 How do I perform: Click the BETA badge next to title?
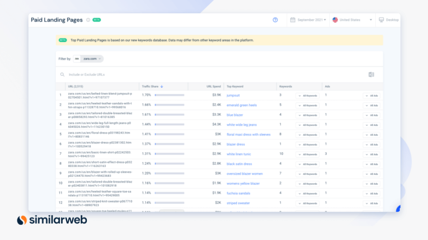click(x=97, y=20)
